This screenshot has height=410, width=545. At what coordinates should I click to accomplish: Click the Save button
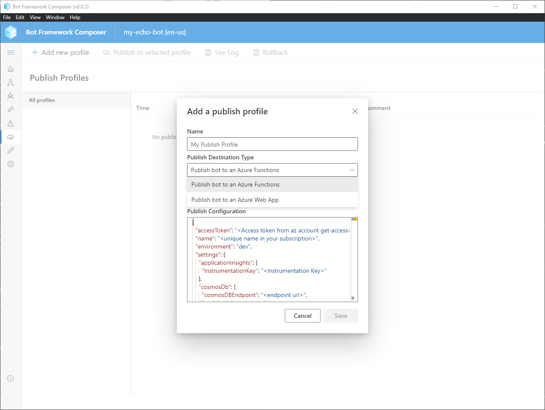point(341,316)
